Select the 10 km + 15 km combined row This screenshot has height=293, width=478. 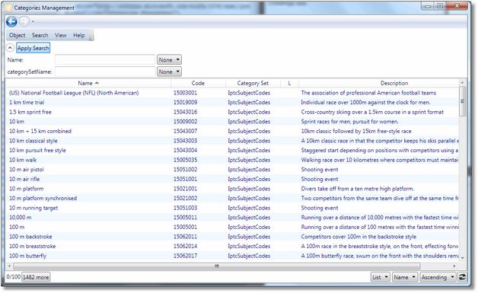point(232,131)
